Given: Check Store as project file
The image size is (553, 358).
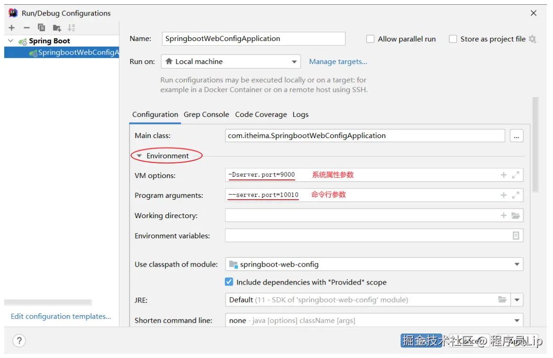Looking at the screenshot, I should click(x=453, y=39).
